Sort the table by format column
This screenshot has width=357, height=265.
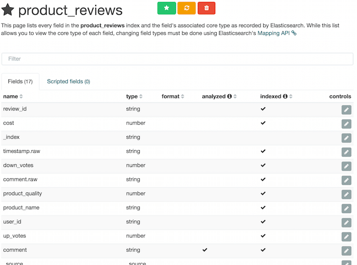182,96
